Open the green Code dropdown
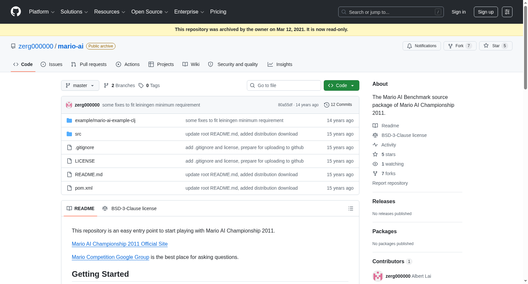Viewport: 528px width, 284px height. coord(342,85)
